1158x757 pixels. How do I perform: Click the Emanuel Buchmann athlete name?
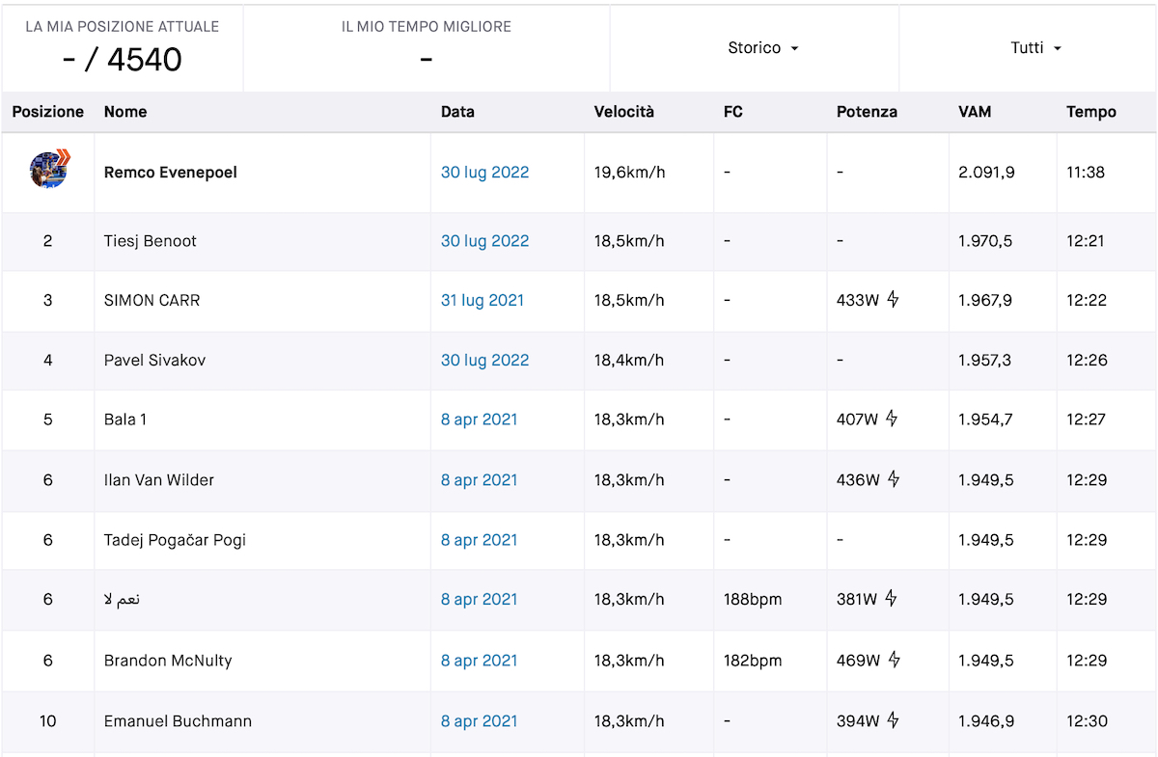tap(178, 721)
